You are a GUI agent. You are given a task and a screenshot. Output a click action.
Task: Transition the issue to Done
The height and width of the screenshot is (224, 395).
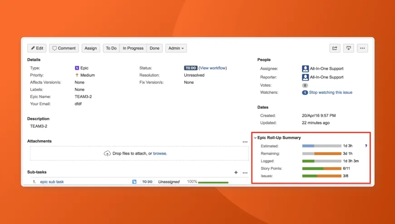click(x=154, y=48)
